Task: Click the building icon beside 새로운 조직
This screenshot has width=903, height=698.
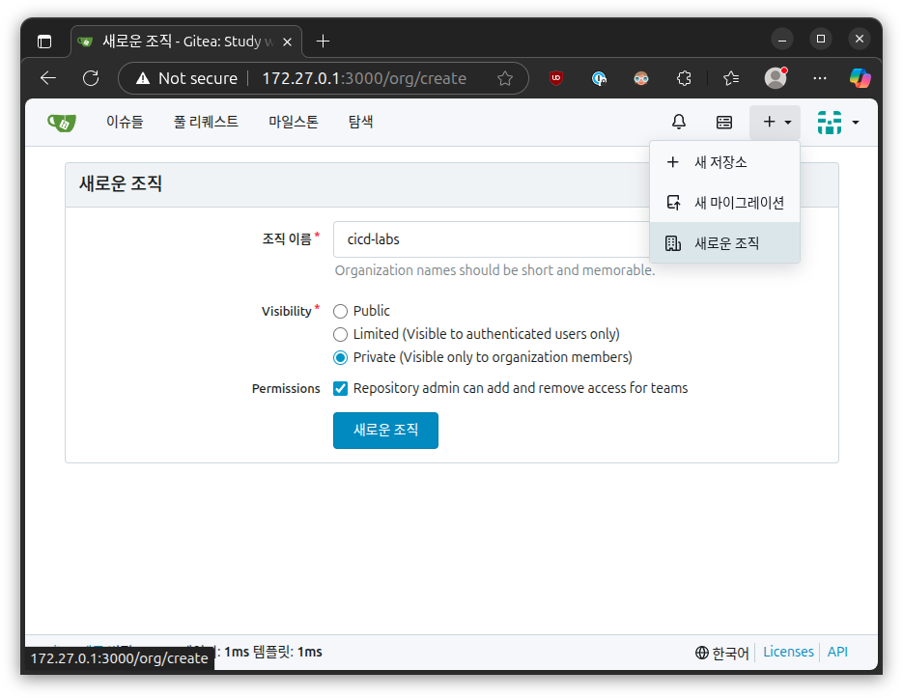Action: tap(672, 243)
